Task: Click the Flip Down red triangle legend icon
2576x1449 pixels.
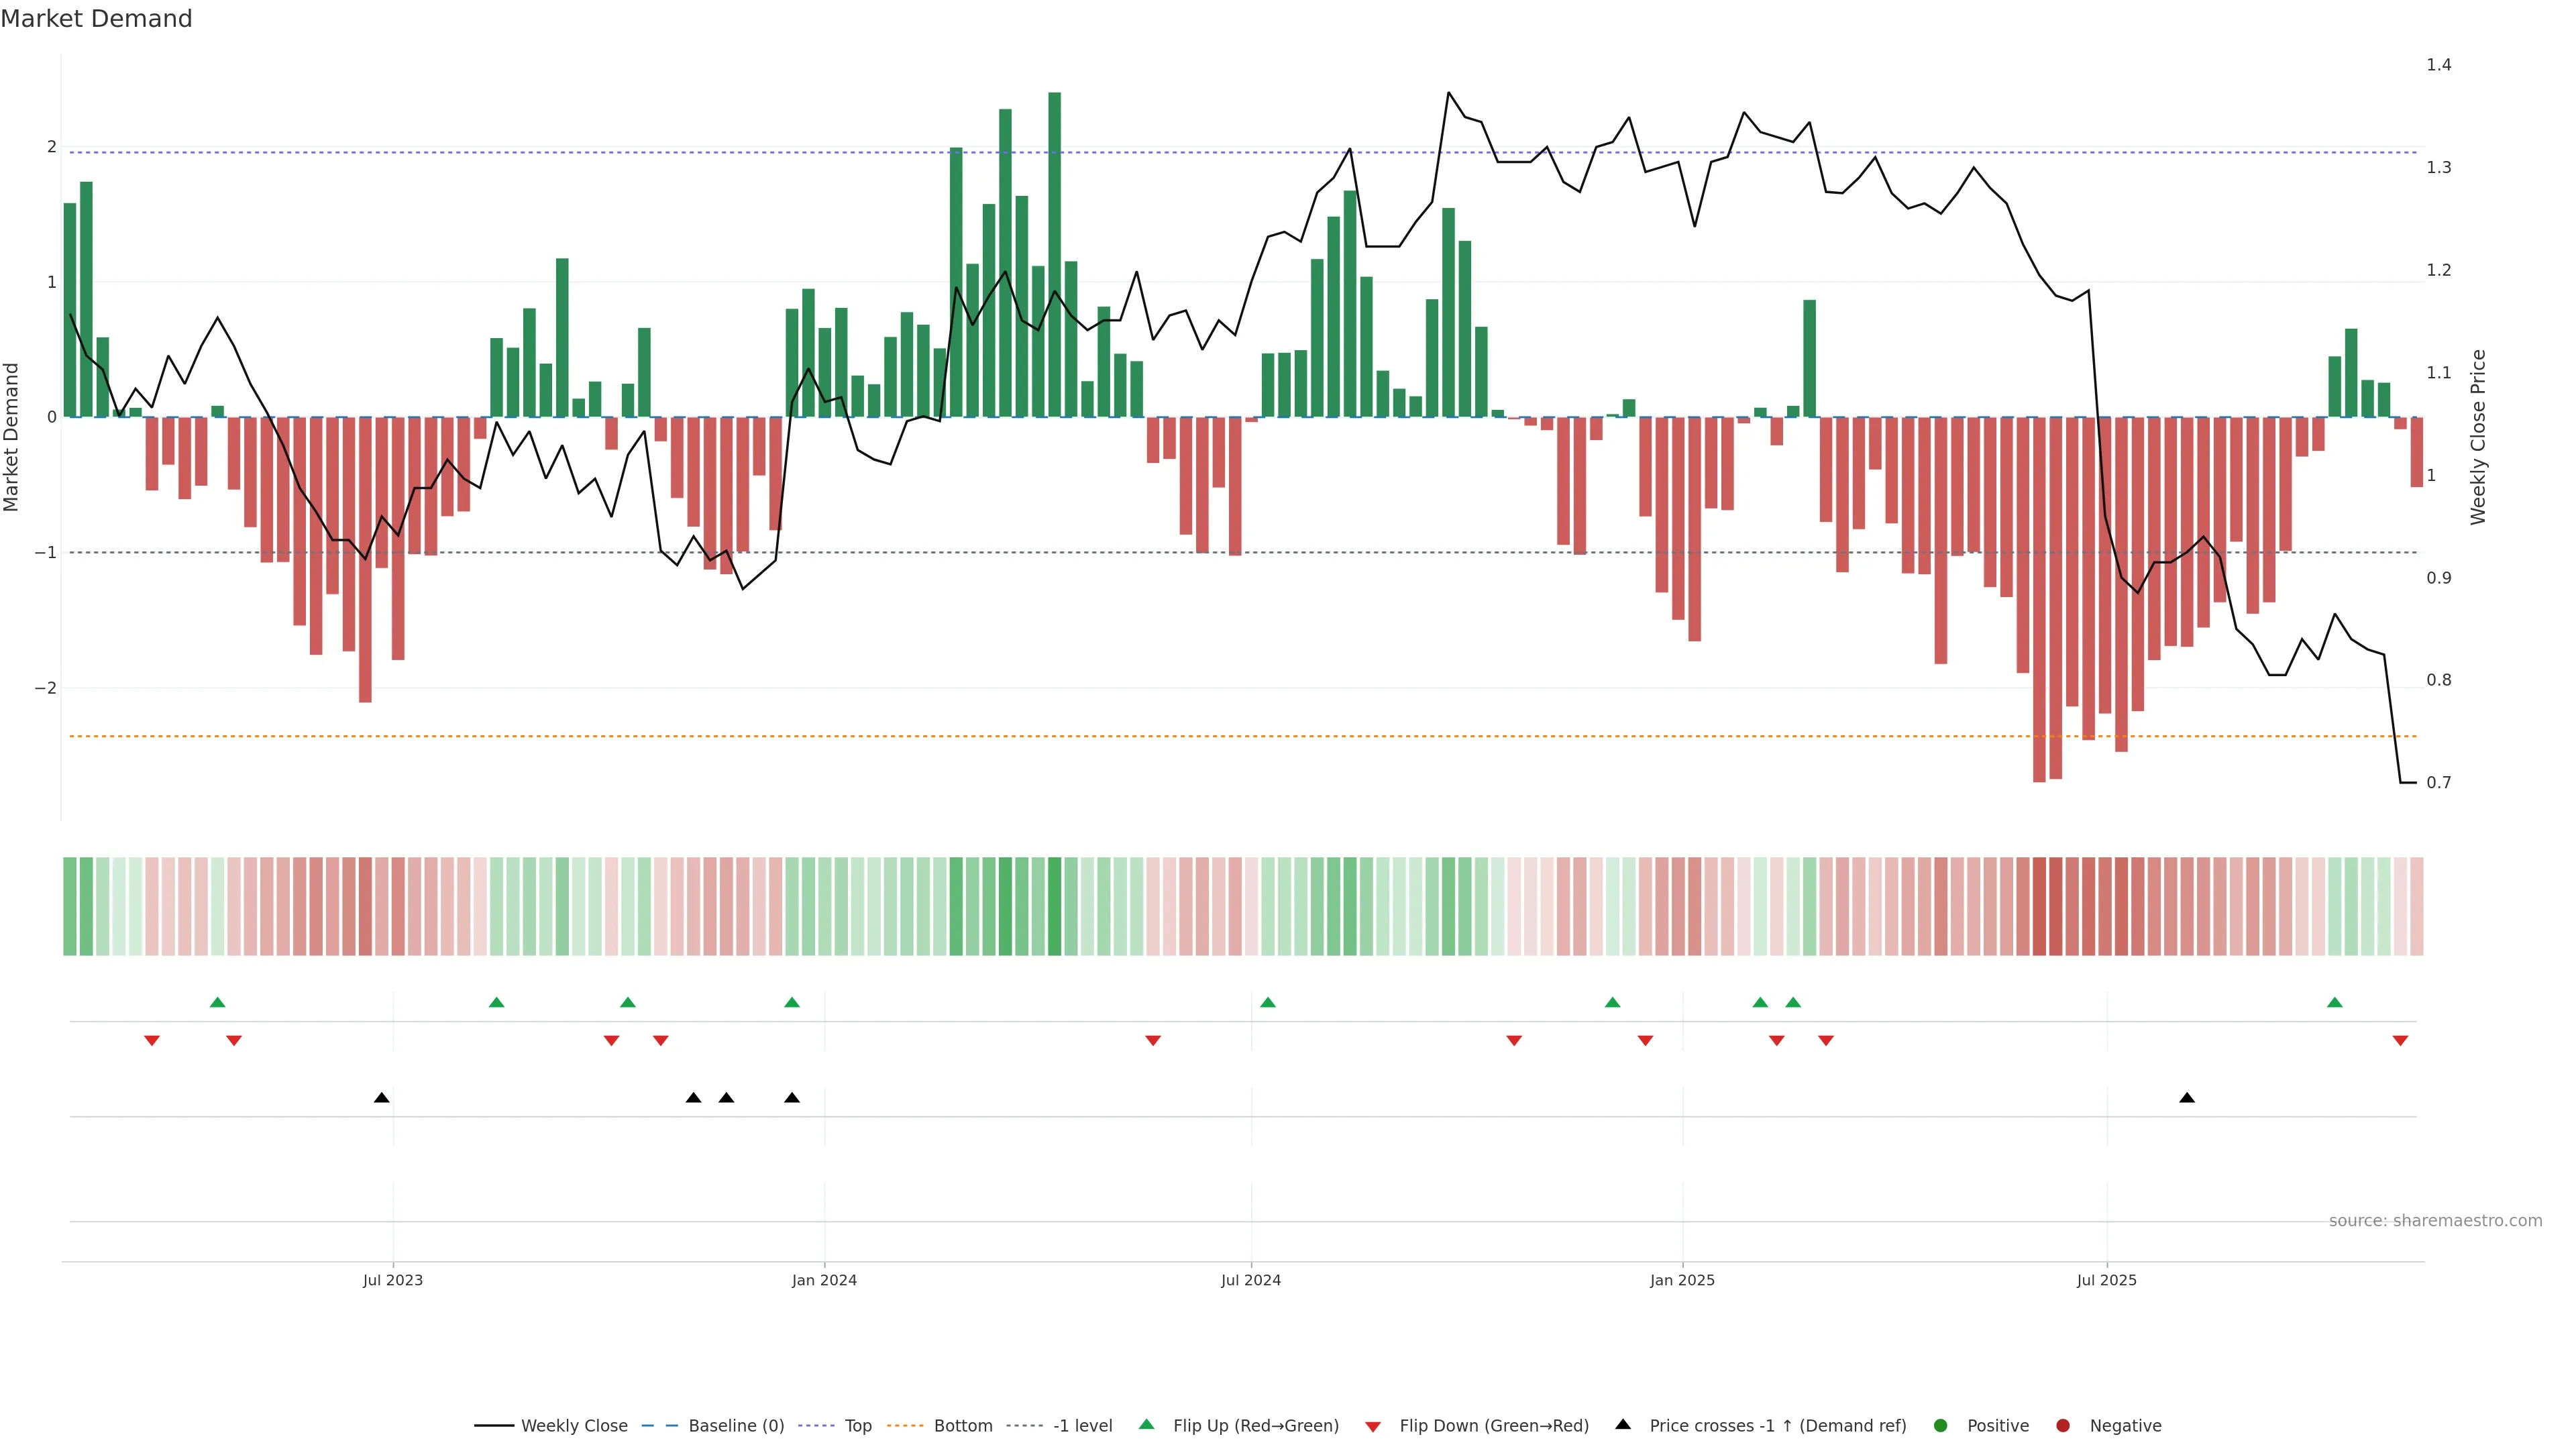Action: click(1373, 1426)
